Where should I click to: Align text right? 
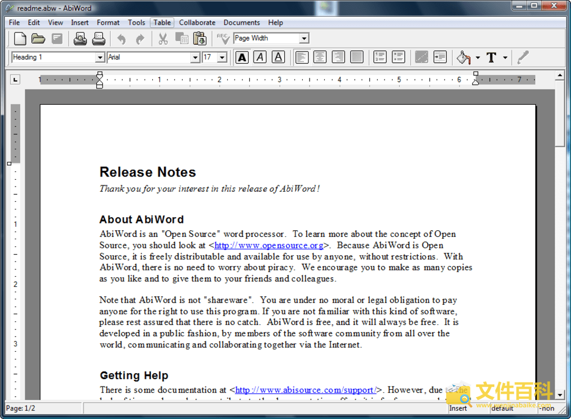click(x=338, y=57)
